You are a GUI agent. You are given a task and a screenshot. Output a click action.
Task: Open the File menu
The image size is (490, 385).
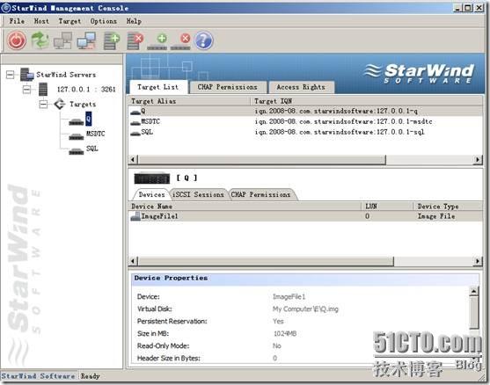17,21
